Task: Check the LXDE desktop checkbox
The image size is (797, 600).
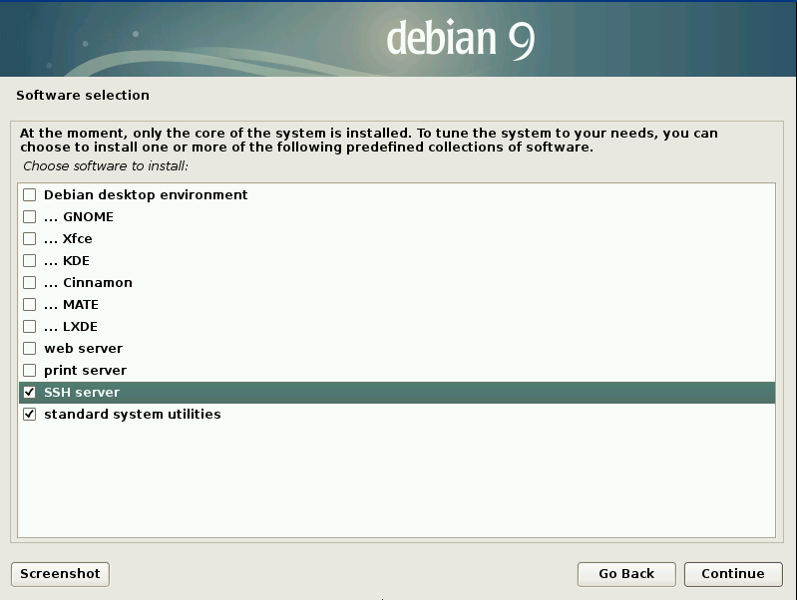Action: 29,327
